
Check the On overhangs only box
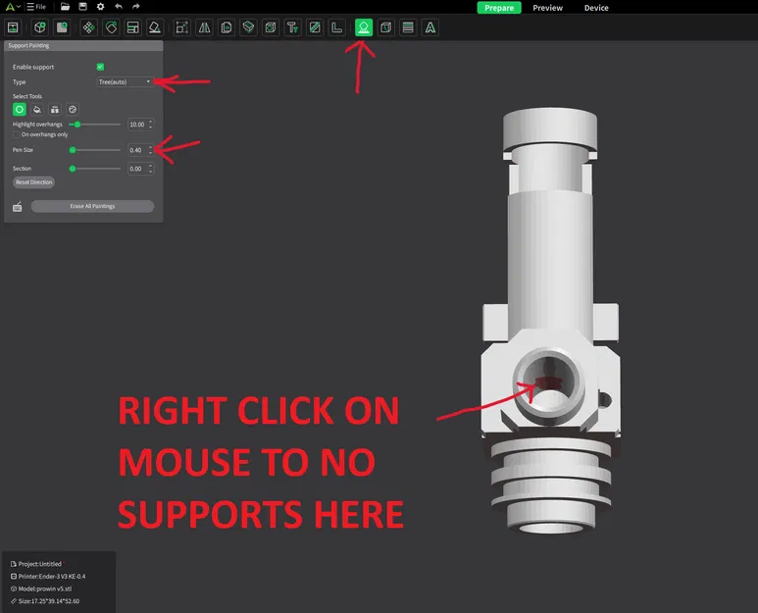pyautogui.click(x=17, y=134)
